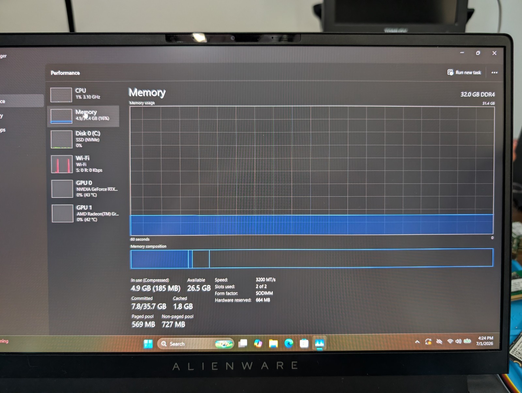
Task: Open Task View from taskbar
Action: [x=243, y=343]
